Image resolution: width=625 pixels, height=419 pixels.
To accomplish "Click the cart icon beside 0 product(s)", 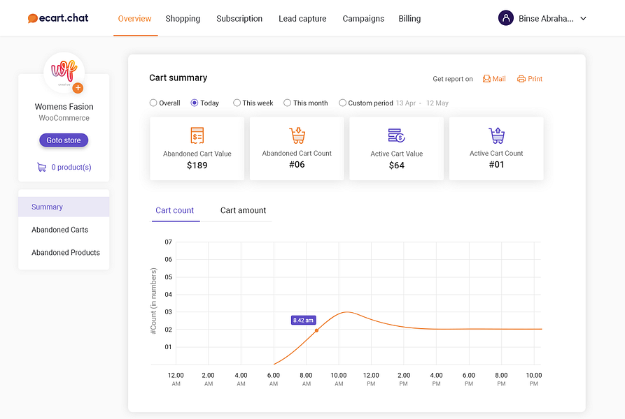I will [41, 168].
